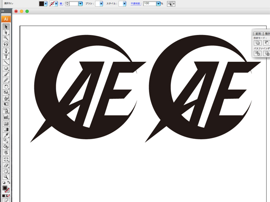Select the Column Graph tool

tap(6, 117)
